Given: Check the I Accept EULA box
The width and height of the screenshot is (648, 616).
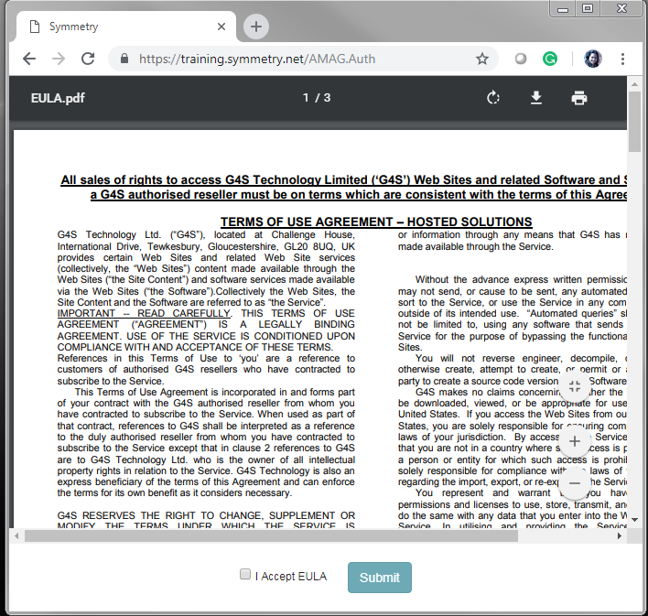Looking at the screenshot, I should pos(245,574).
